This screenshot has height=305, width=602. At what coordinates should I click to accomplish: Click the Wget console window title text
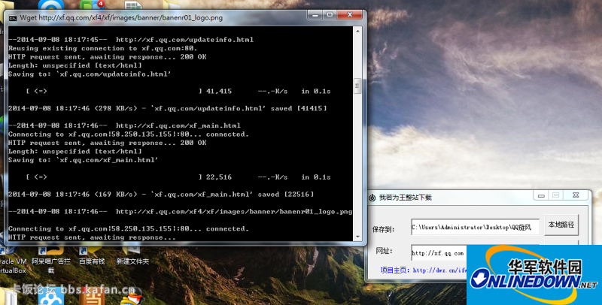[x=121, y=17]
